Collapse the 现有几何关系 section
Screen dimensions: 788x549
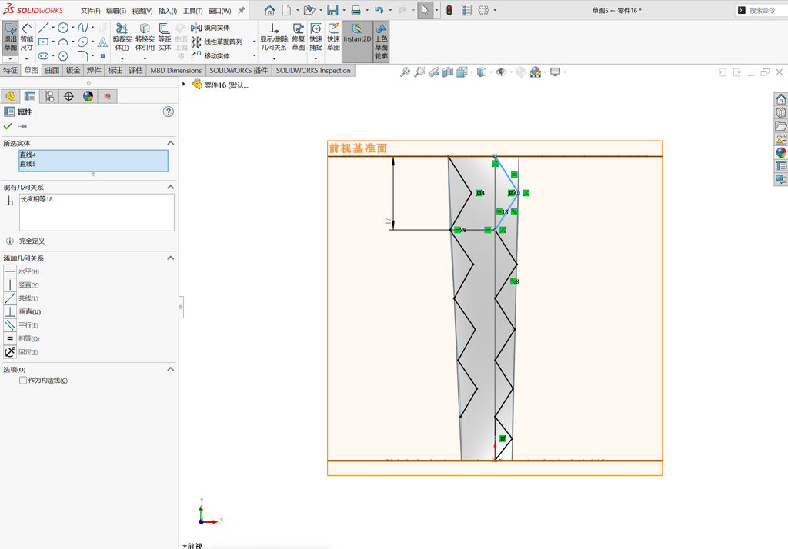pyautogui.click(x=170, y=187)
